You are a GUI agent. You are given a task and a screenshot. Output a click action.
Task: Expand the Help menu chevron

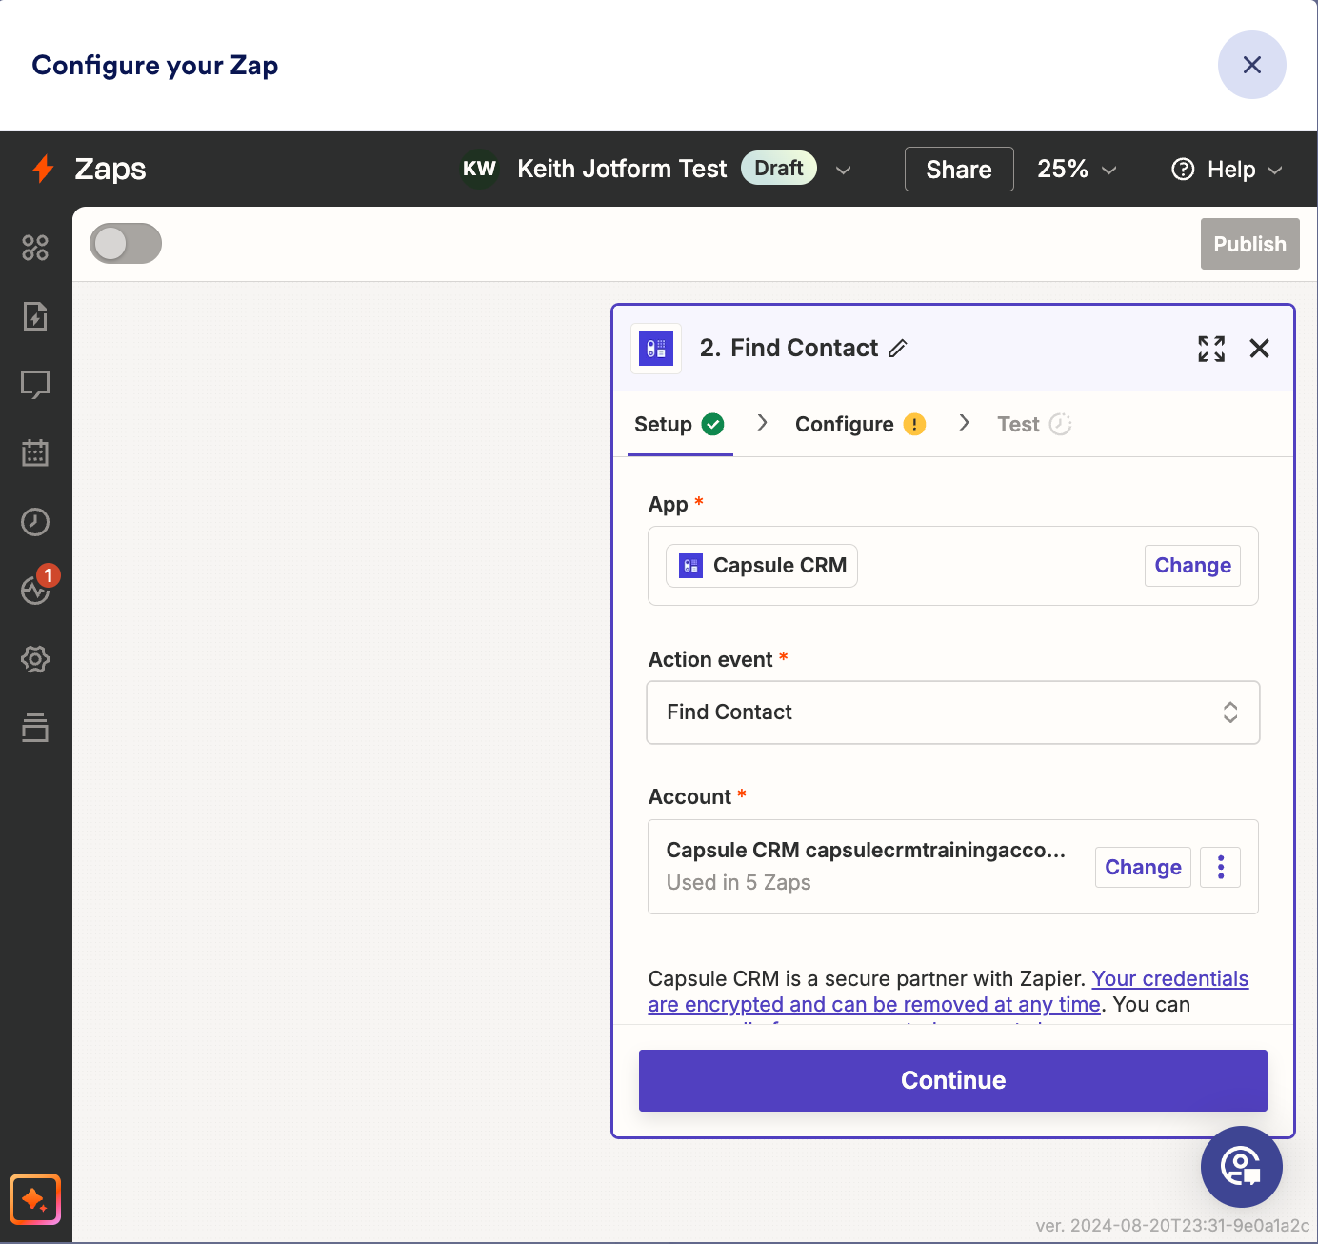tap(1275, 170)
